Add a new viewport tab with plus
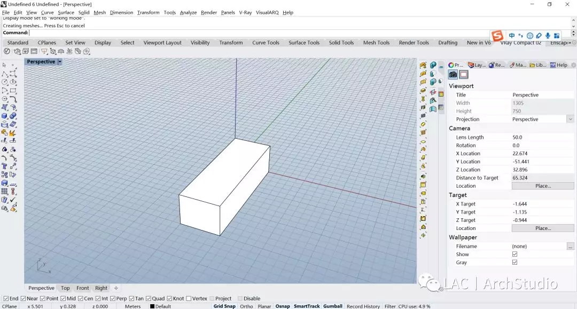 (x=116, y=288)
